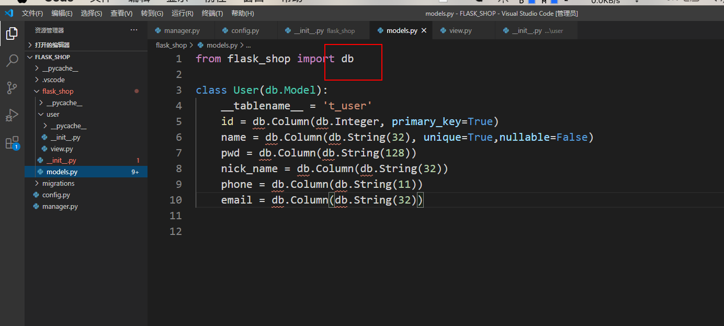This screenshot has height=326, width=724.
Task: Open the red __init__.py with error badge
Action: 86,160
